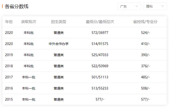This screenshot has height=107, width=173.
Task: Click the 招生类型 column header
Action: coord(59,22)
